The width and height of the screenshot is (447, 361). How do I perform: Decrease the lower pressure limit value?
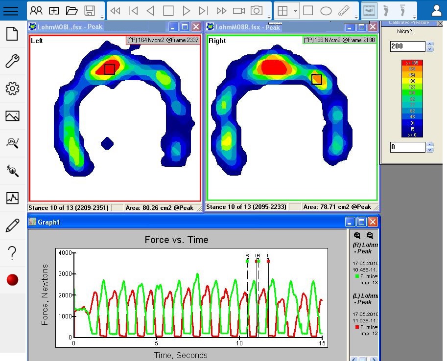(430, 150)
